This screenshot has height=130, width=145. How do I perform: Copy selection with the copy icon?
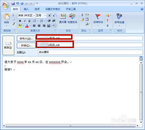[13, 19]
